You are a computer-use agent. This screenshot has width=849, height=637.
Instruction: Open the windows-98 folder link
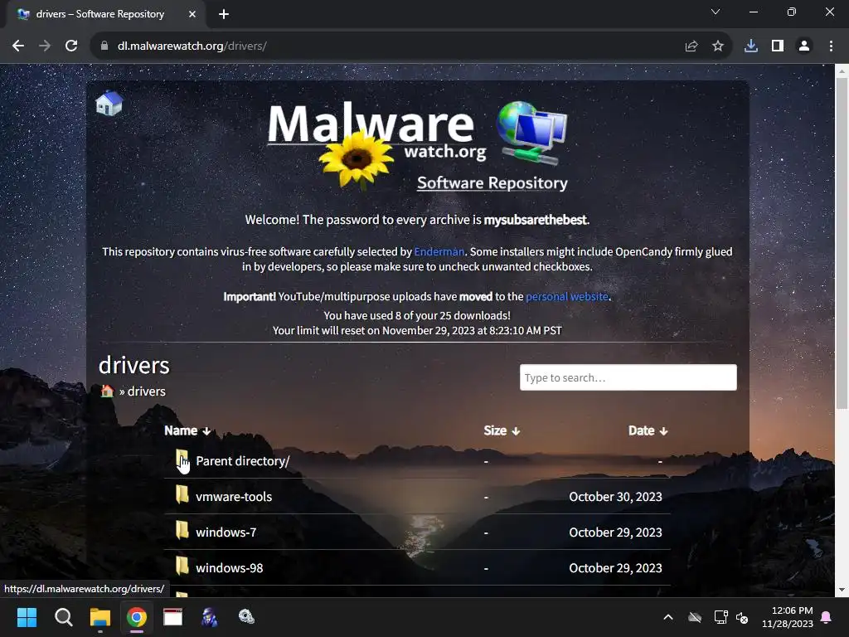point(229,568)
